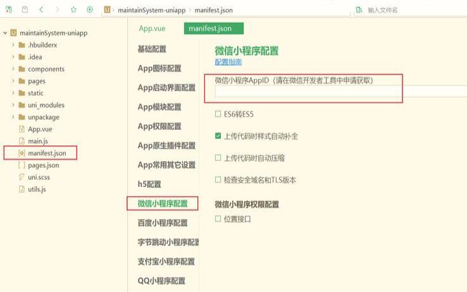Viewport: 467px width, 292px height.
Task: Go forward with the right arrow
Action: point(57,10)
